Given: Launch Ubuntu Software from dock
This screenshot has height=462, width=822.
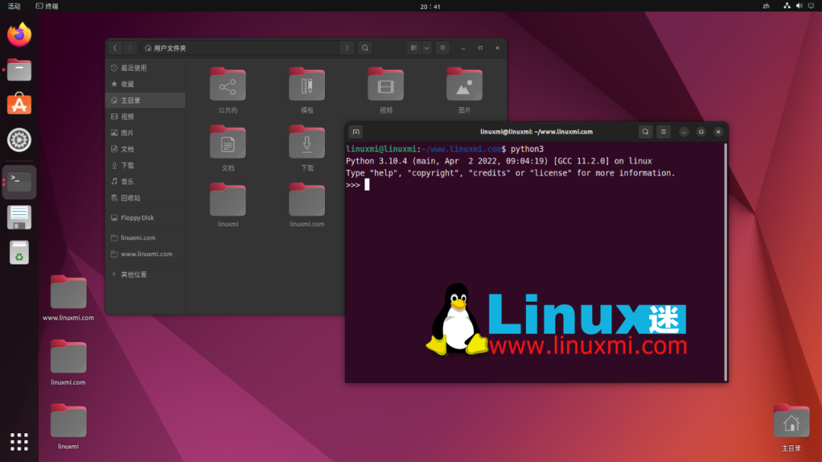Looking at the screenshot, I should (19, 104).
